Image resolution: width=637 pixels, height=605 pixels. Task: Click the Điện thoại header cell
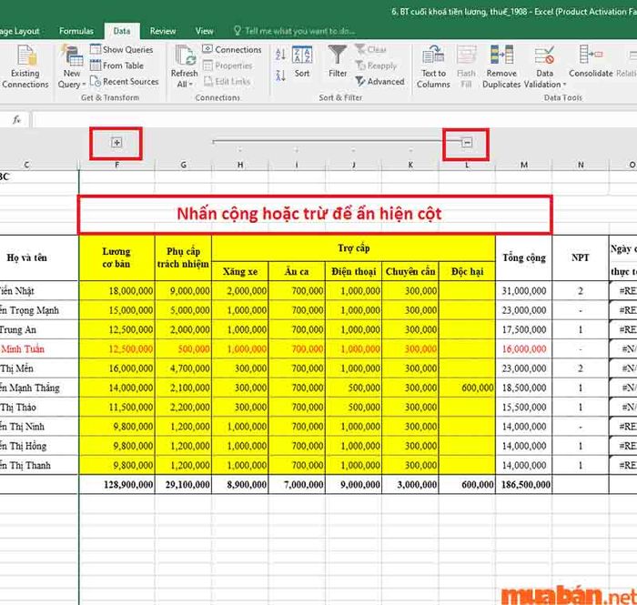click(353, 271)
